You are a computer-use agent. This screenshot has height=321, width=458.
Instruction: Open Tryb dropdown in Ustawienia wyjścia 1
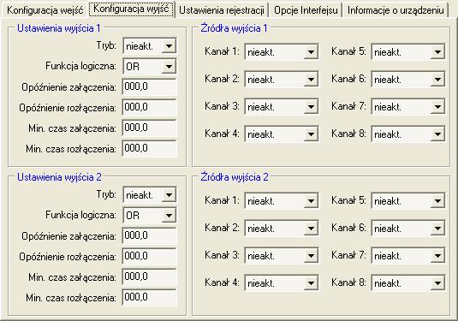coord(150,46)
